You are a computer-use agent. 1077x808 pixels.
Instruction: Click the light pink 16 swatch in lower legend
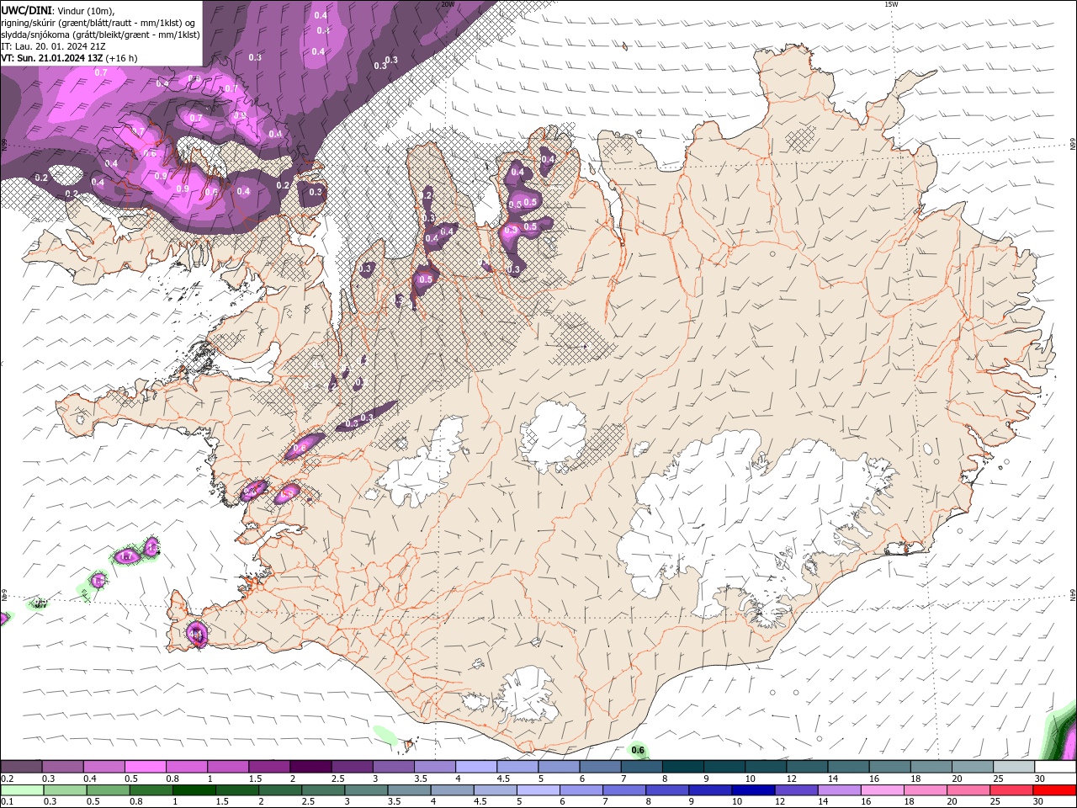pos(882,790)
